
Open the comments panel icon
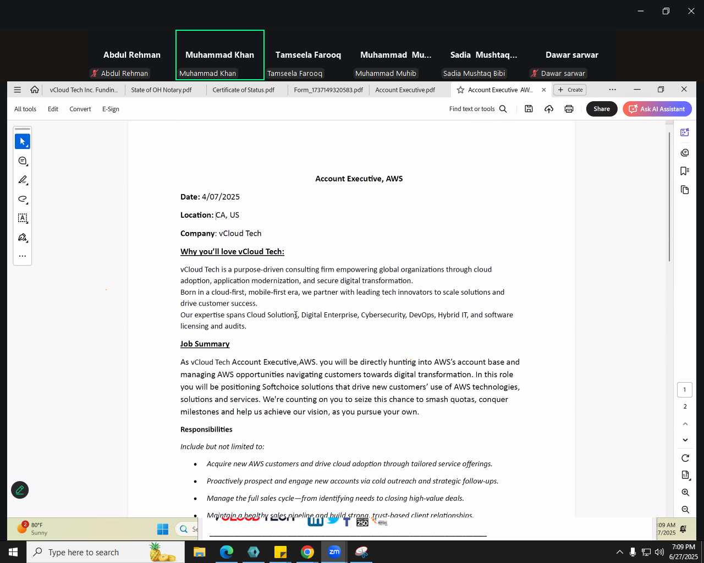685,152
